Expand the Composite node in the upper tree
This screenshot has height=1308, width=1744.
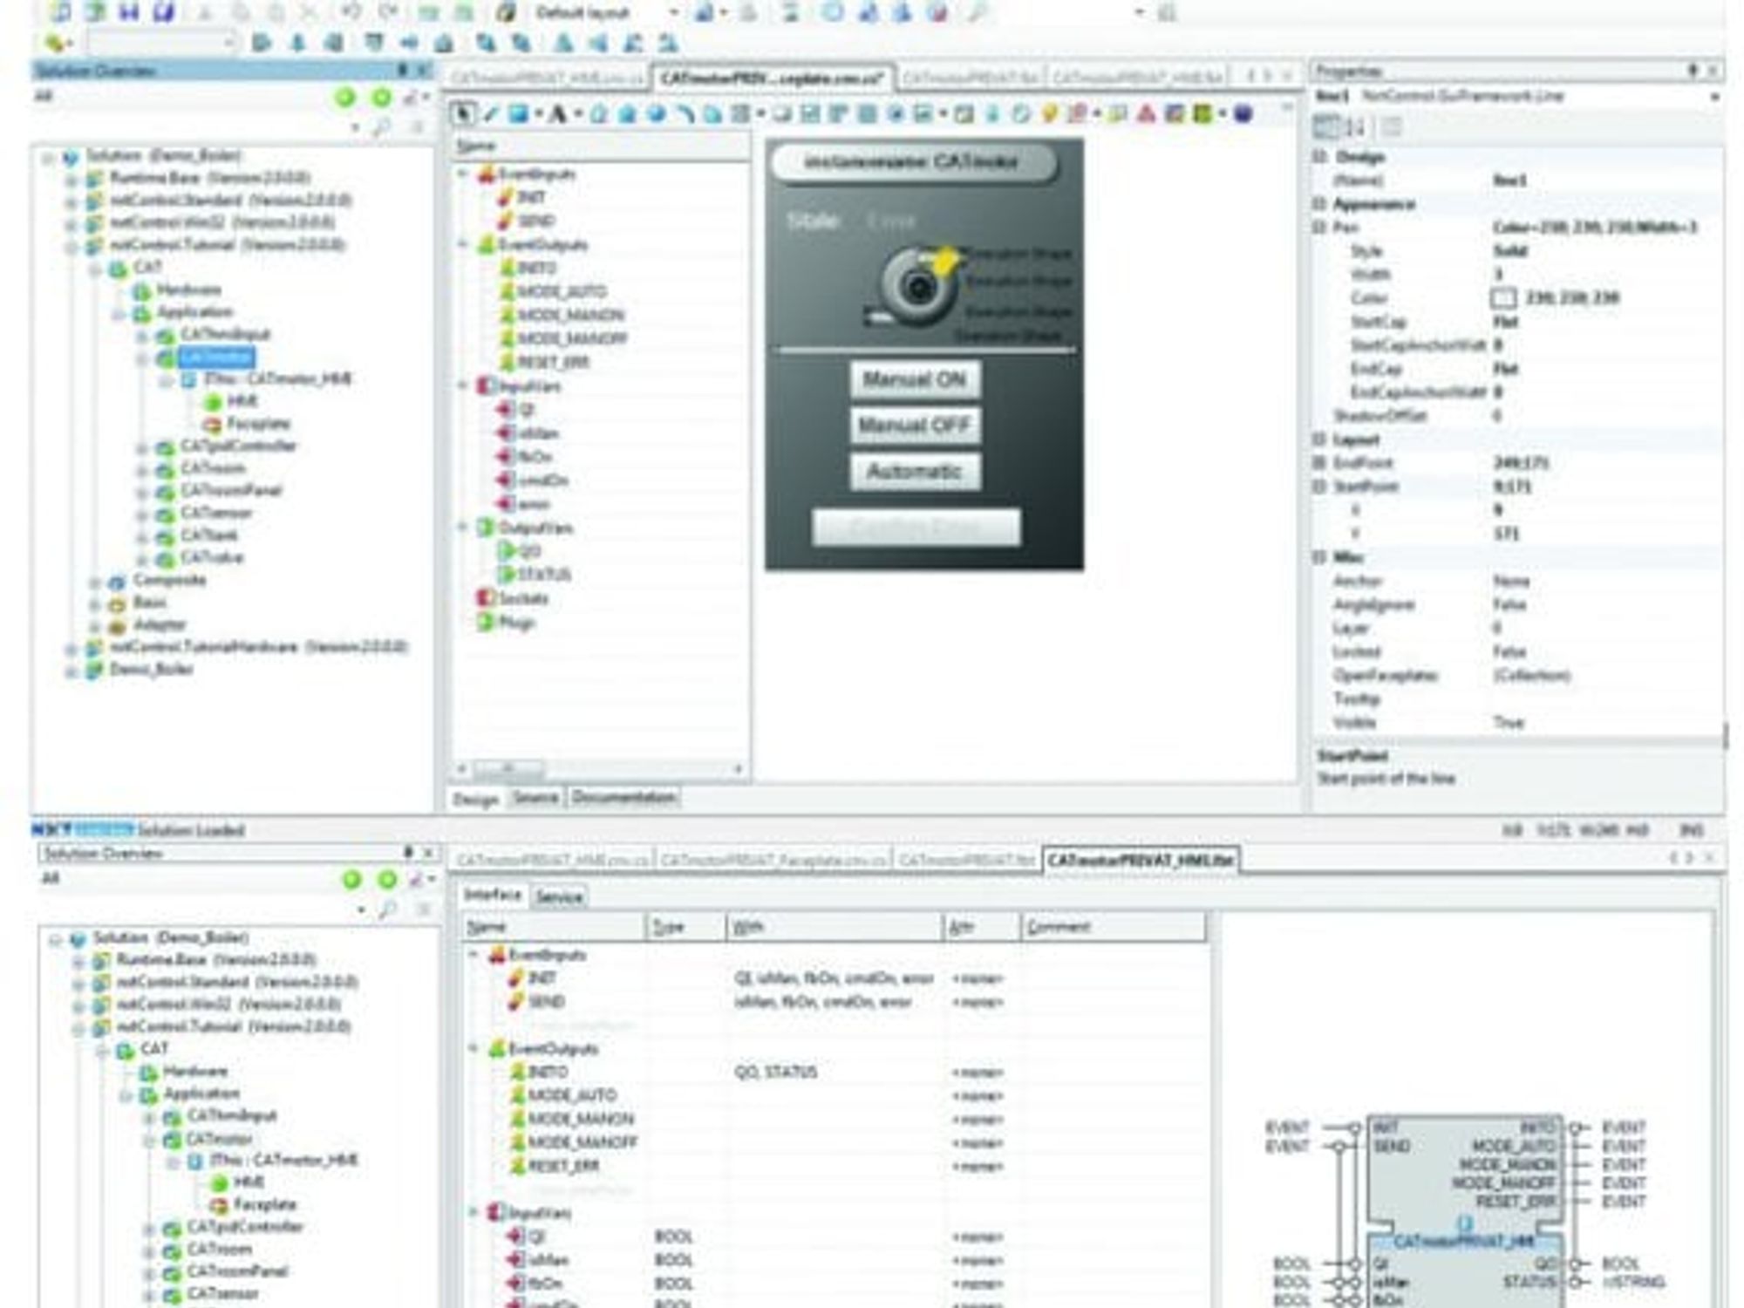click(x=95, y=582)
